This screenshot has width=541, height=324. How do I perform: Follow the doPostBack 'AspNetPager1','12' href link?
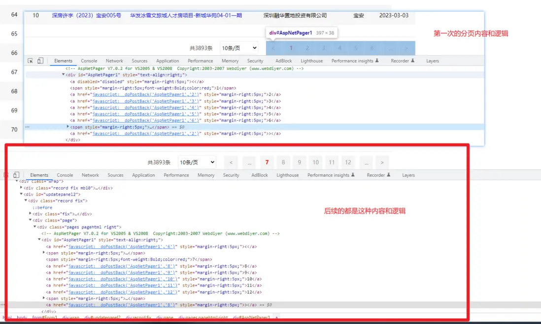(123, 292)
